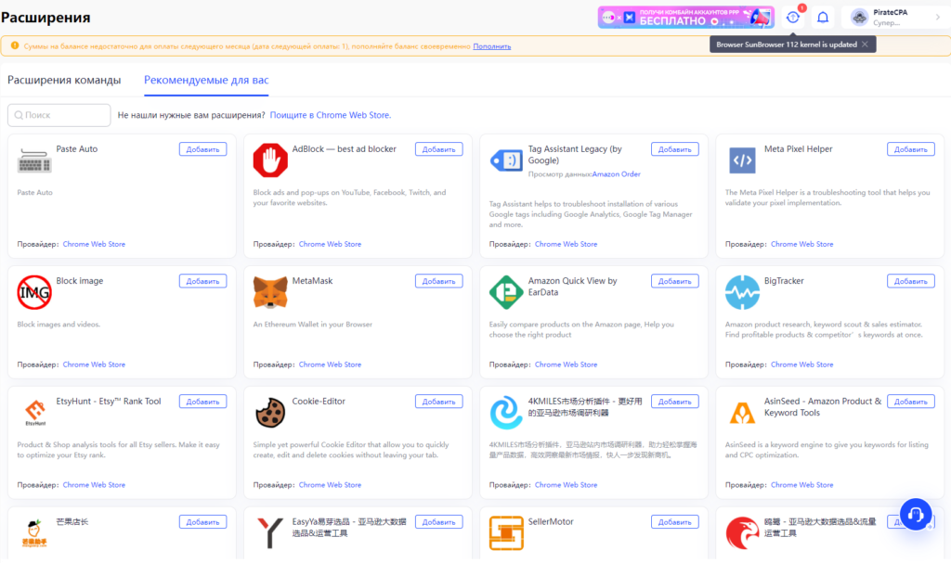The height and width of the screenshot is (563, 951).
Task: Open Chrome Web Store link in Block image card
Action: point(94,365)
